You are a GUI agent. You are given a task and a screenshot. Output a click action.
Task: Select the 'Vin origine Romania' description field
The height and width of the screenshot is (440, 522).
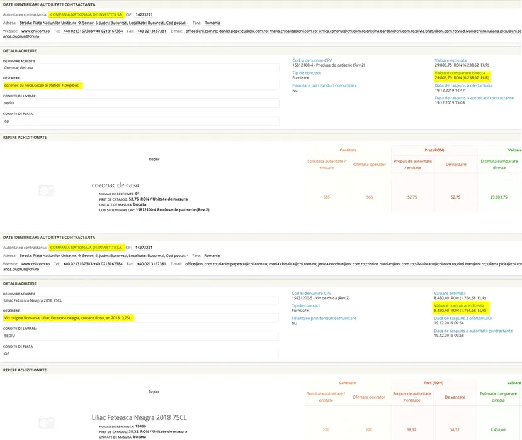pyautogui.click(x=140, y=318)
